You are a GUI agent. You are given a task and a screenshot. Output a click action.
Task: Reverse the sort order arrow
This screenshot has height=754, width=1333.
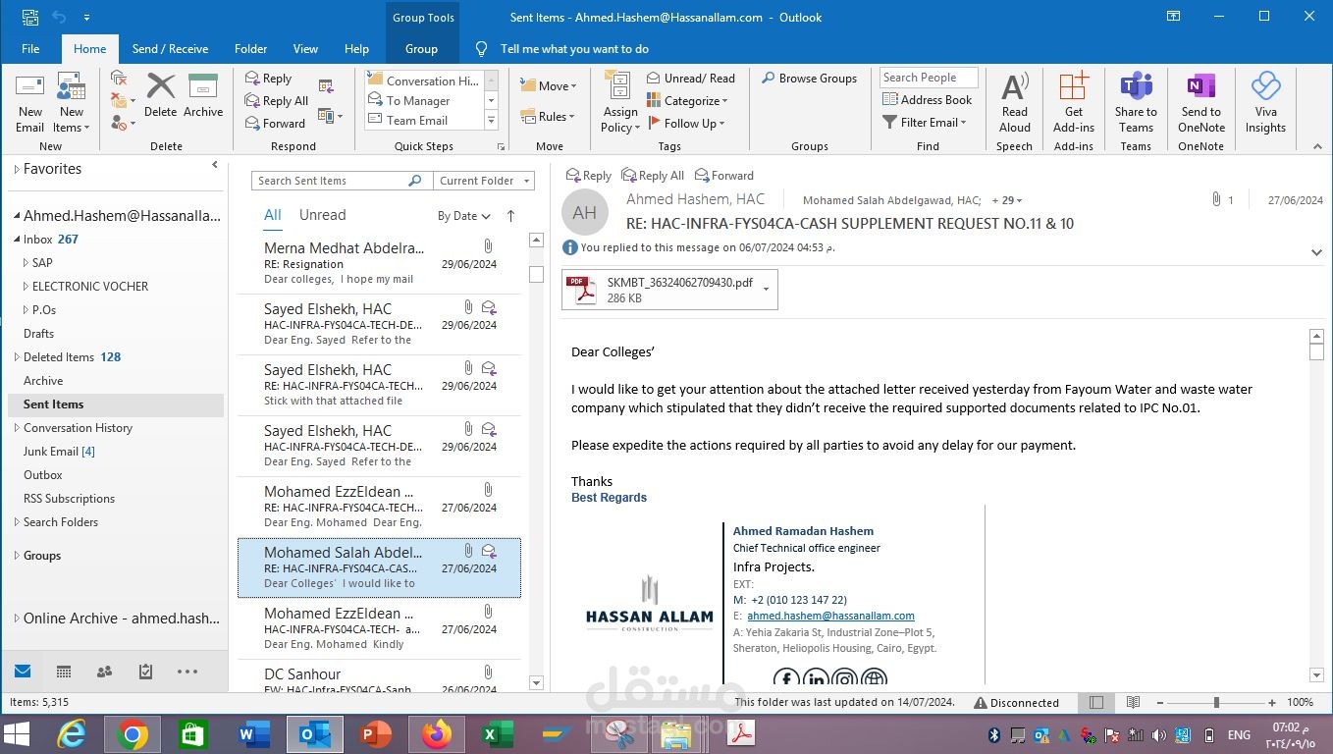click(510, 216)
